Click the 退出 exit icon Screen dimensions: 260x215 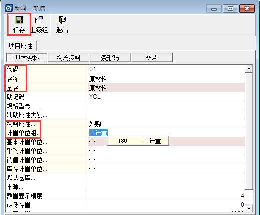(x=62, y=20)
